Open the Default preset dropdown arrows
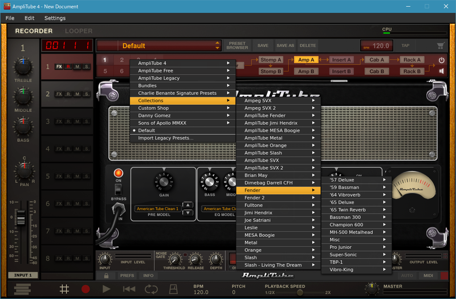The height and width of the screenshot is (299, 456). tap(217, 46)
